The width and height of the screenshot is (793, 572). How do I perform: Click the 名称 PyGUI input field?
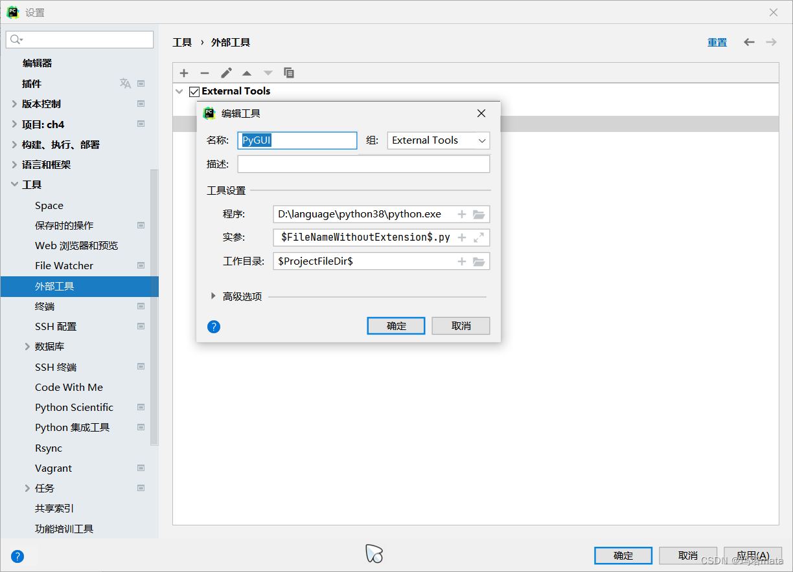tap(297, 140)
